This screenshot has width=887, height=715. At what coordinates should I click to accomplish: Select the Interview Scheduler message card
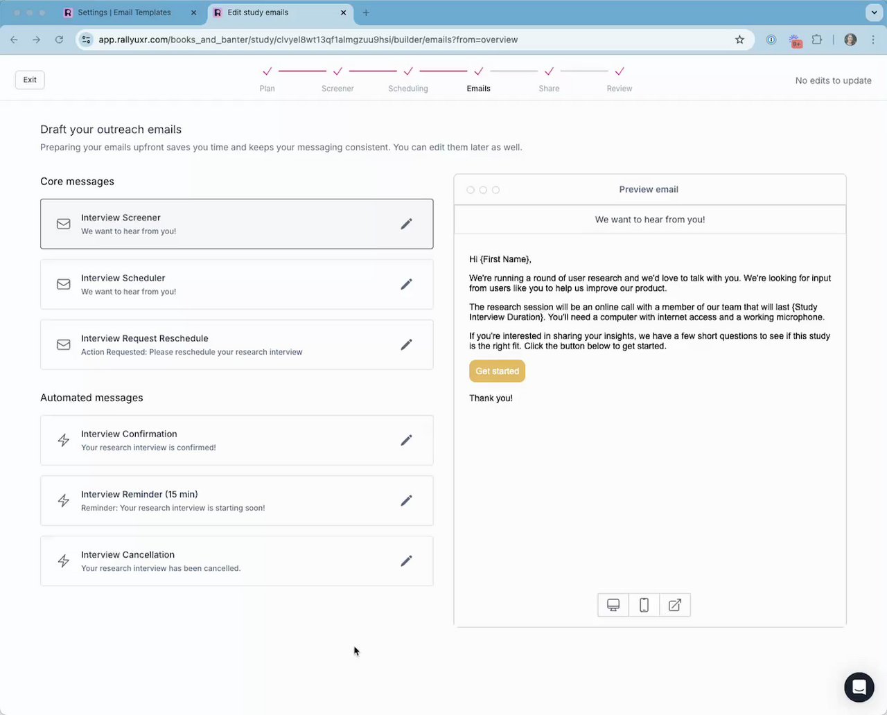tap(237, 284)
